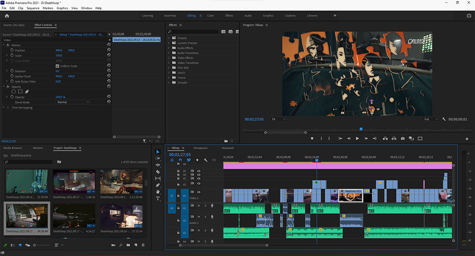Click the blue playhead in Program monitor
Image resolution: width=475 pixels, height=256 pixels.
(x=361, y=129)
